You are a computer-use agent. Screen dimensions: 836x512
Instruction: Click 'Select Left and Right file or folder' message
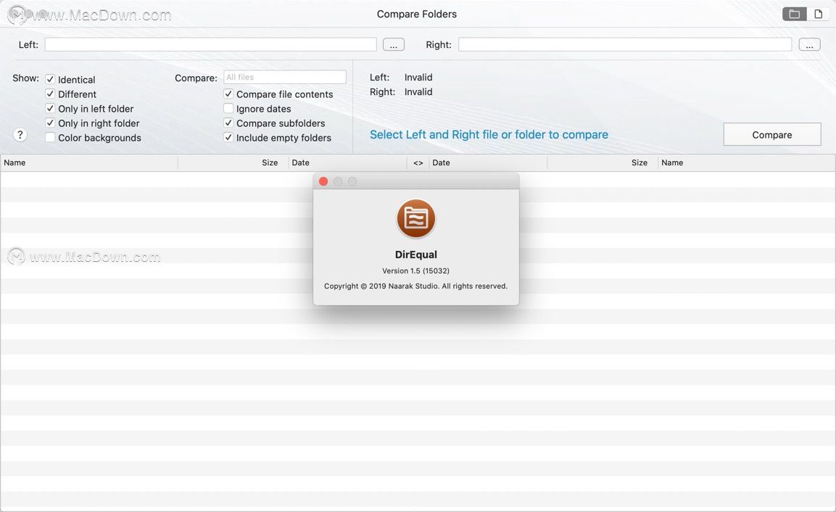pyautogui.click(x=489, y=134)
